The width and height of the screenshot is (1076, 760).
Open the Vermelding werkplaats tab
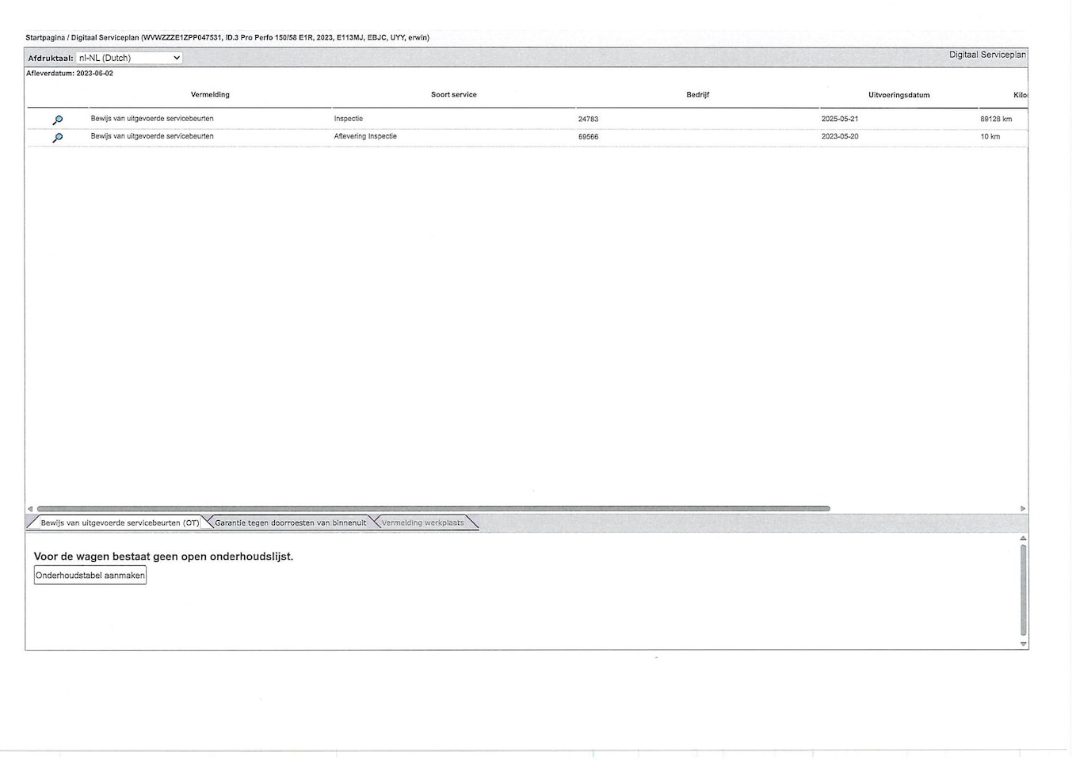tap(422, 523)
